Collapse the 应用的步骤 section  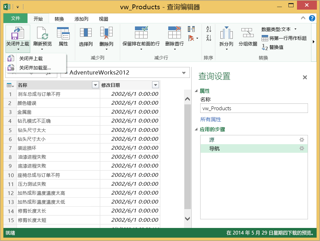[x=196, y=130]
